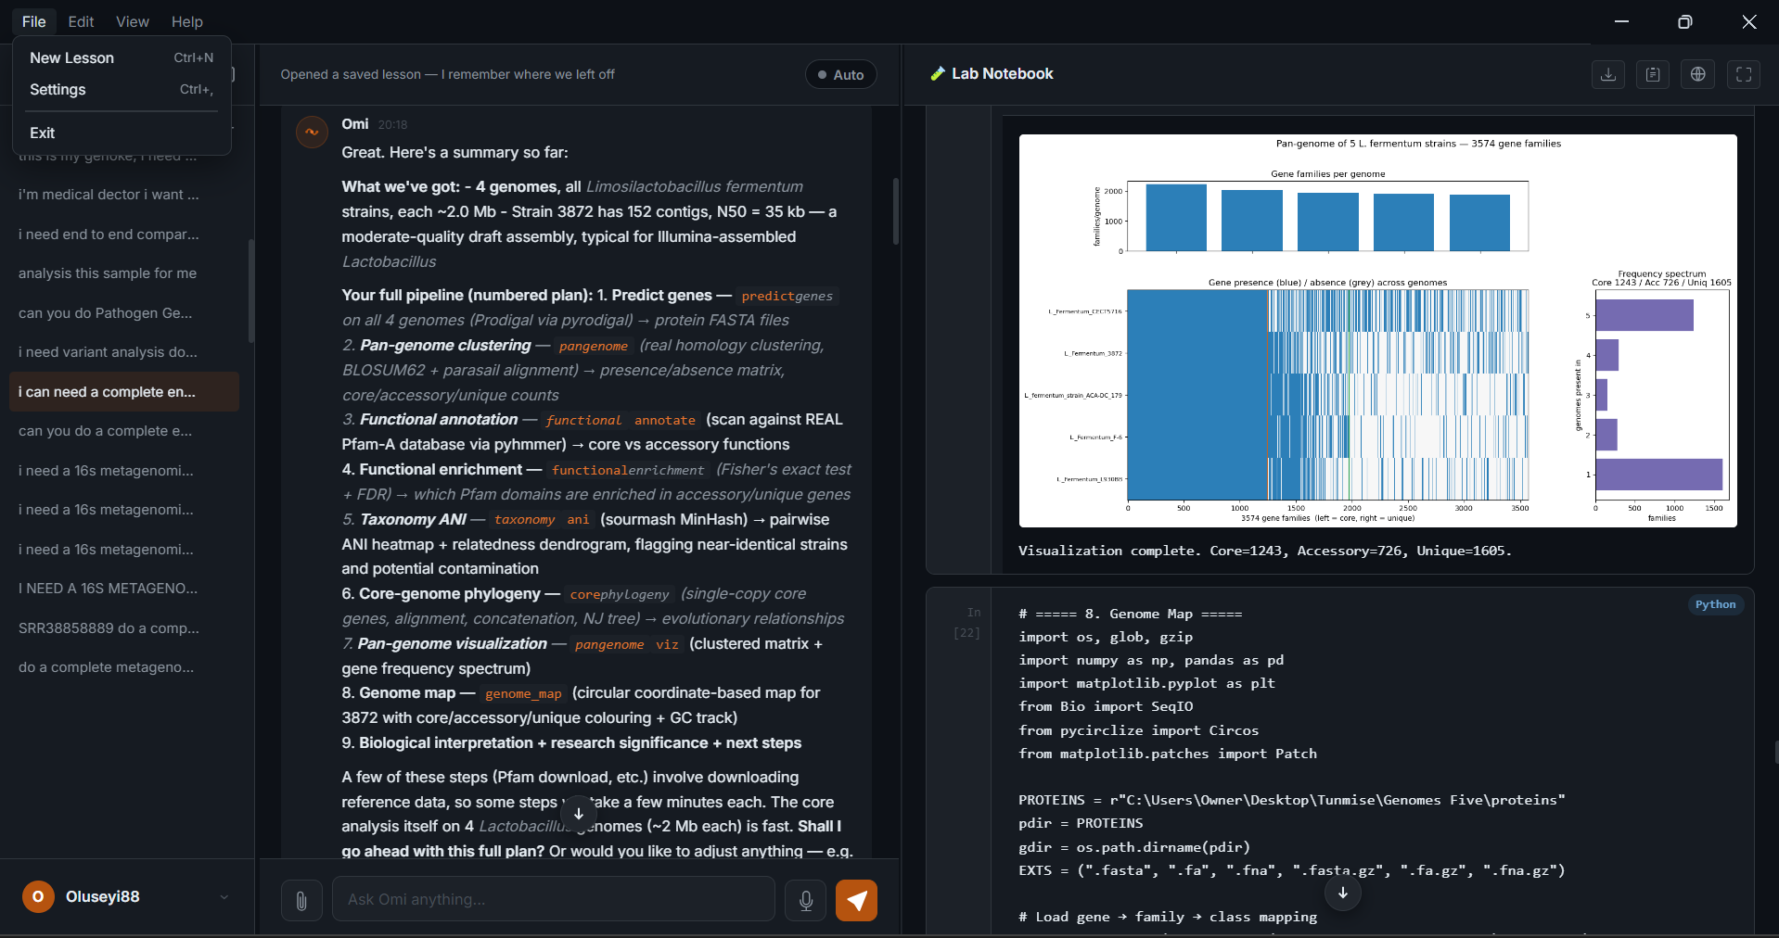This screenshot has width=1779, height=938.
Task: Focus the 'Ask Omi anything...' input field
Action: click(554, 899)
